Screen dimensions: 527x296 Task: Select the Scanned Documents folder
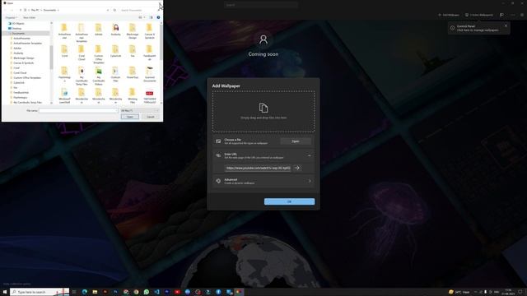(x=150, y=74)
